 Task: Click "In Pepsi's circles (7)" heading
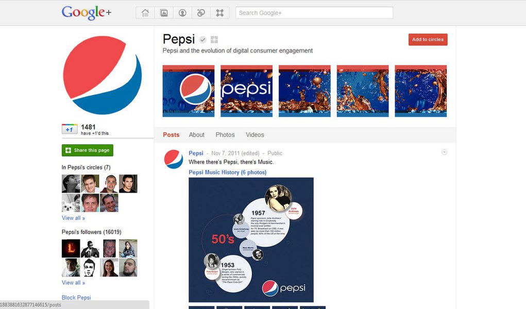click(x=86, y=167)
